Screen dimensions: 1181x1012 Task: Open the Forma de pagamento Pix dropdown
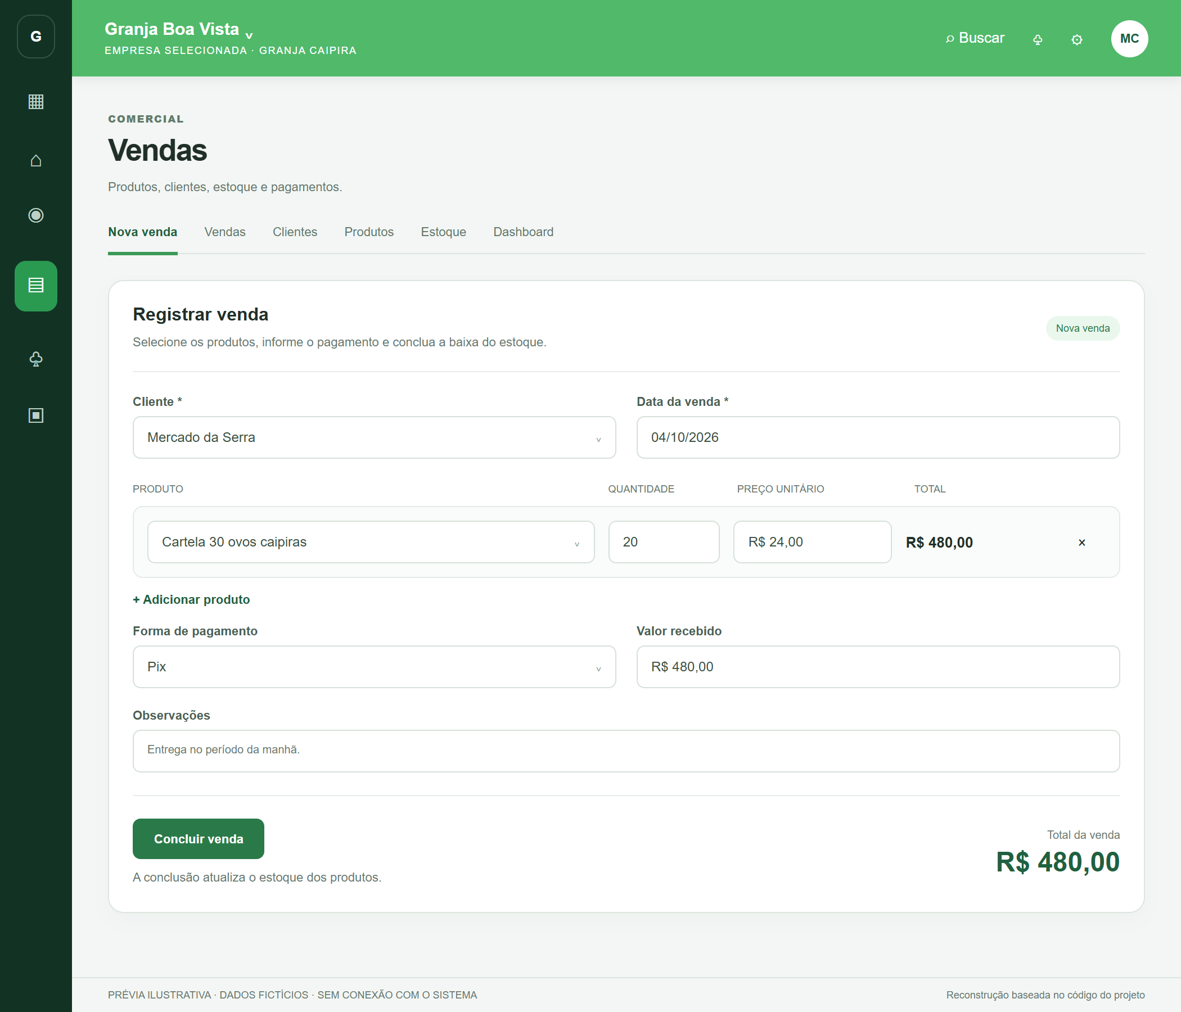[374, 666]
